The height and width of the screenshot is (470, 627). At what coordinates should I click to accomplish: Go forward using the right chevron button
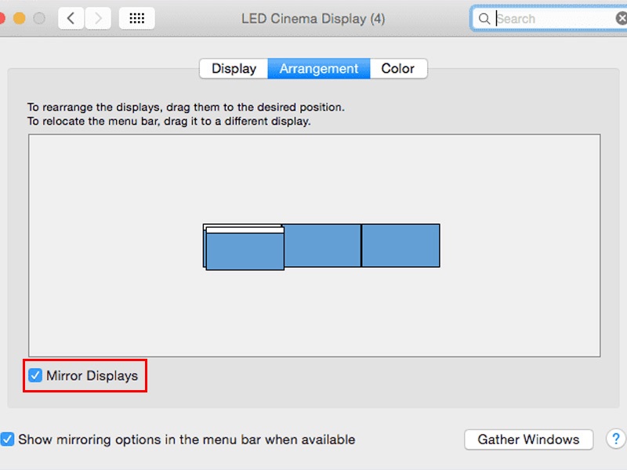[x=98, y=18]
